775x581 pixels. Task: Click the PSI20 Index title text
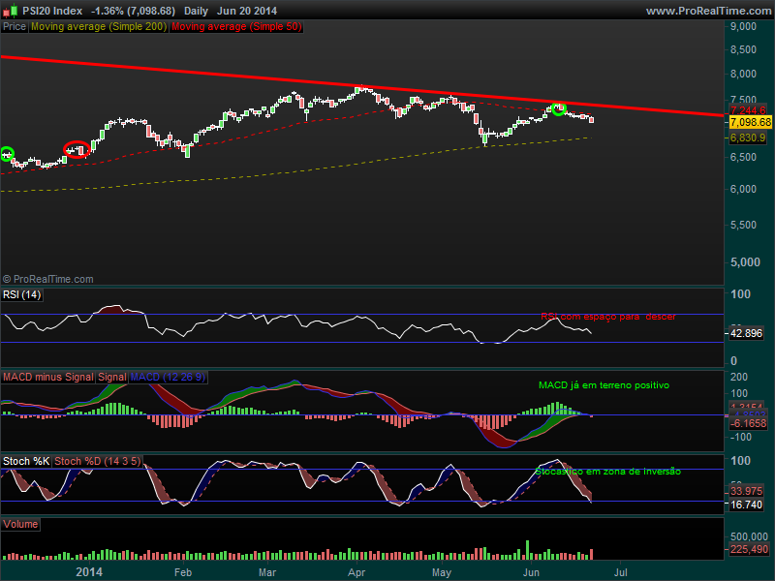[52, 11]
